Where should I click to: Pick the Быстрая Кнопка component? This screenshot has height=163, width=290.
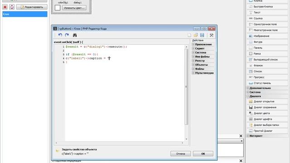pyautogui.click(x=267, y=6)
